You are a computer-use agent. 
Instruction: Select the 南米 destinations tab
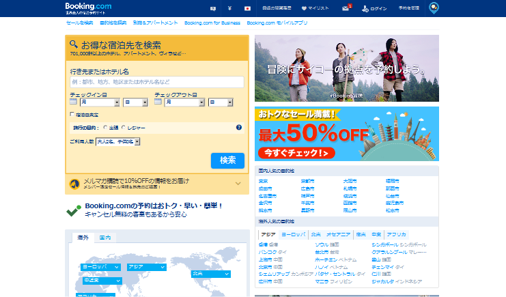(361, 234)
